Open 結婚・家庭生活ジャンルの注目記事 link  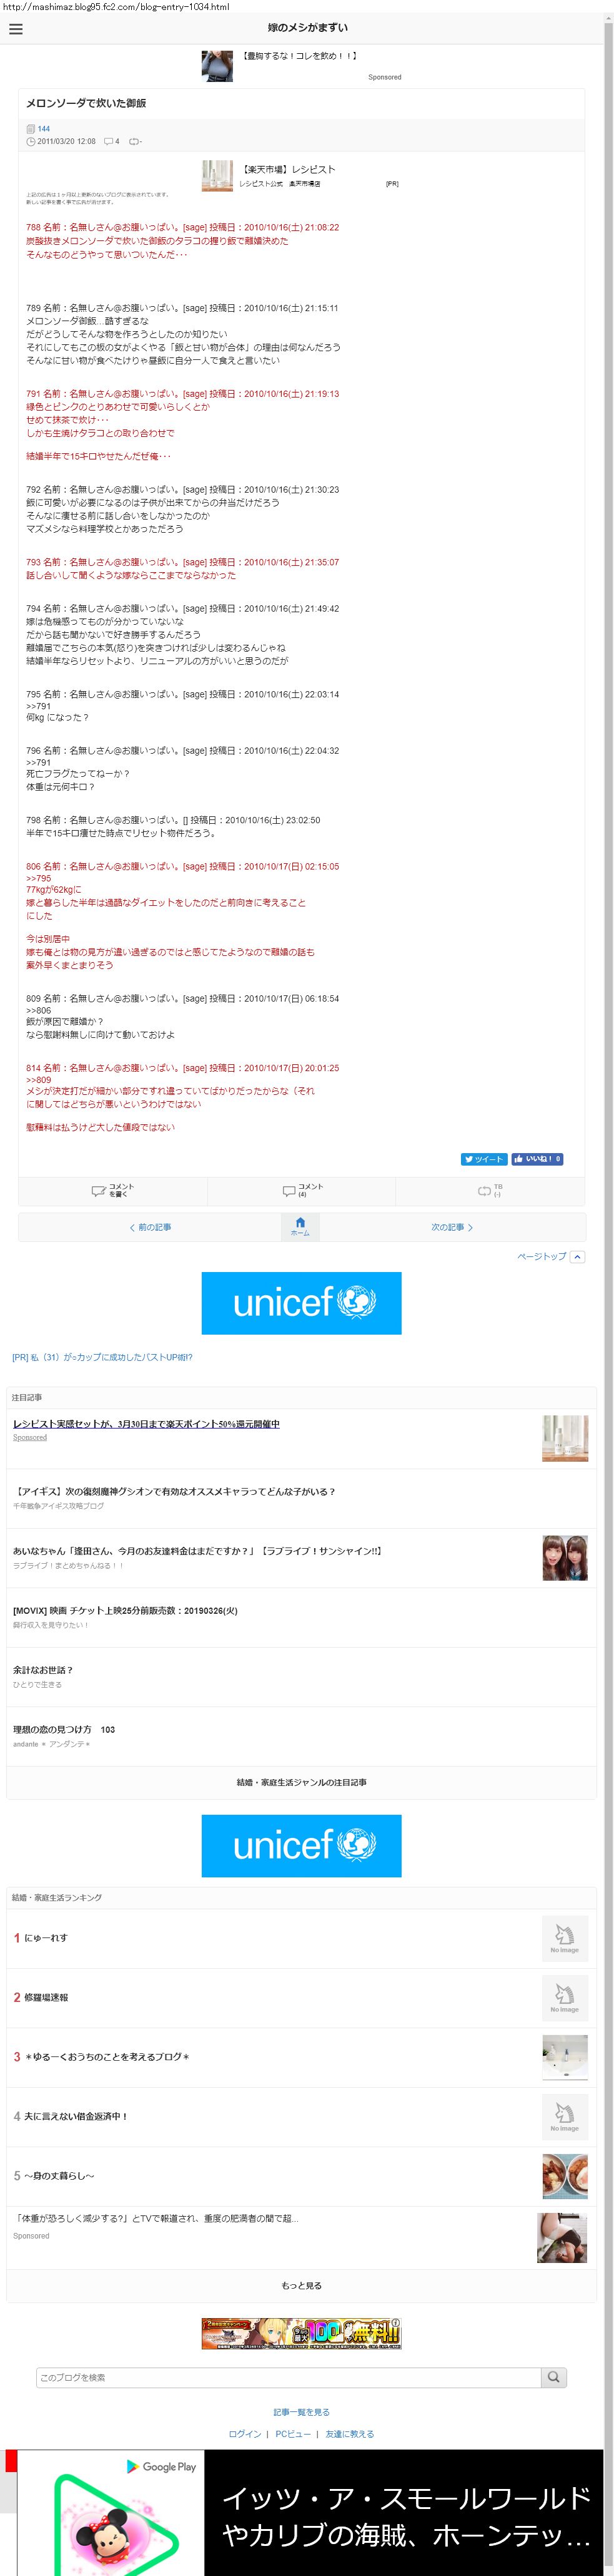click(x=302, y=1782)
